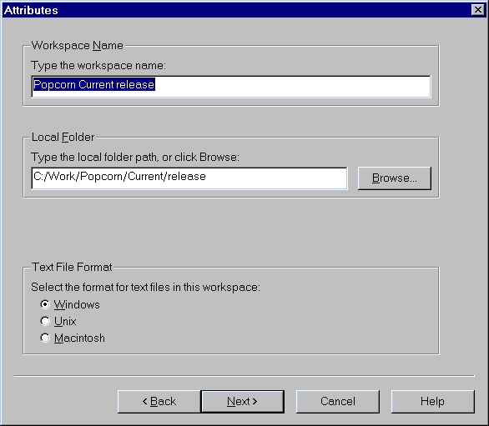Click the Workspace Name group label
Image resolution: width=489 pixels, height=426 pixels.
click(x=78, y=46)
